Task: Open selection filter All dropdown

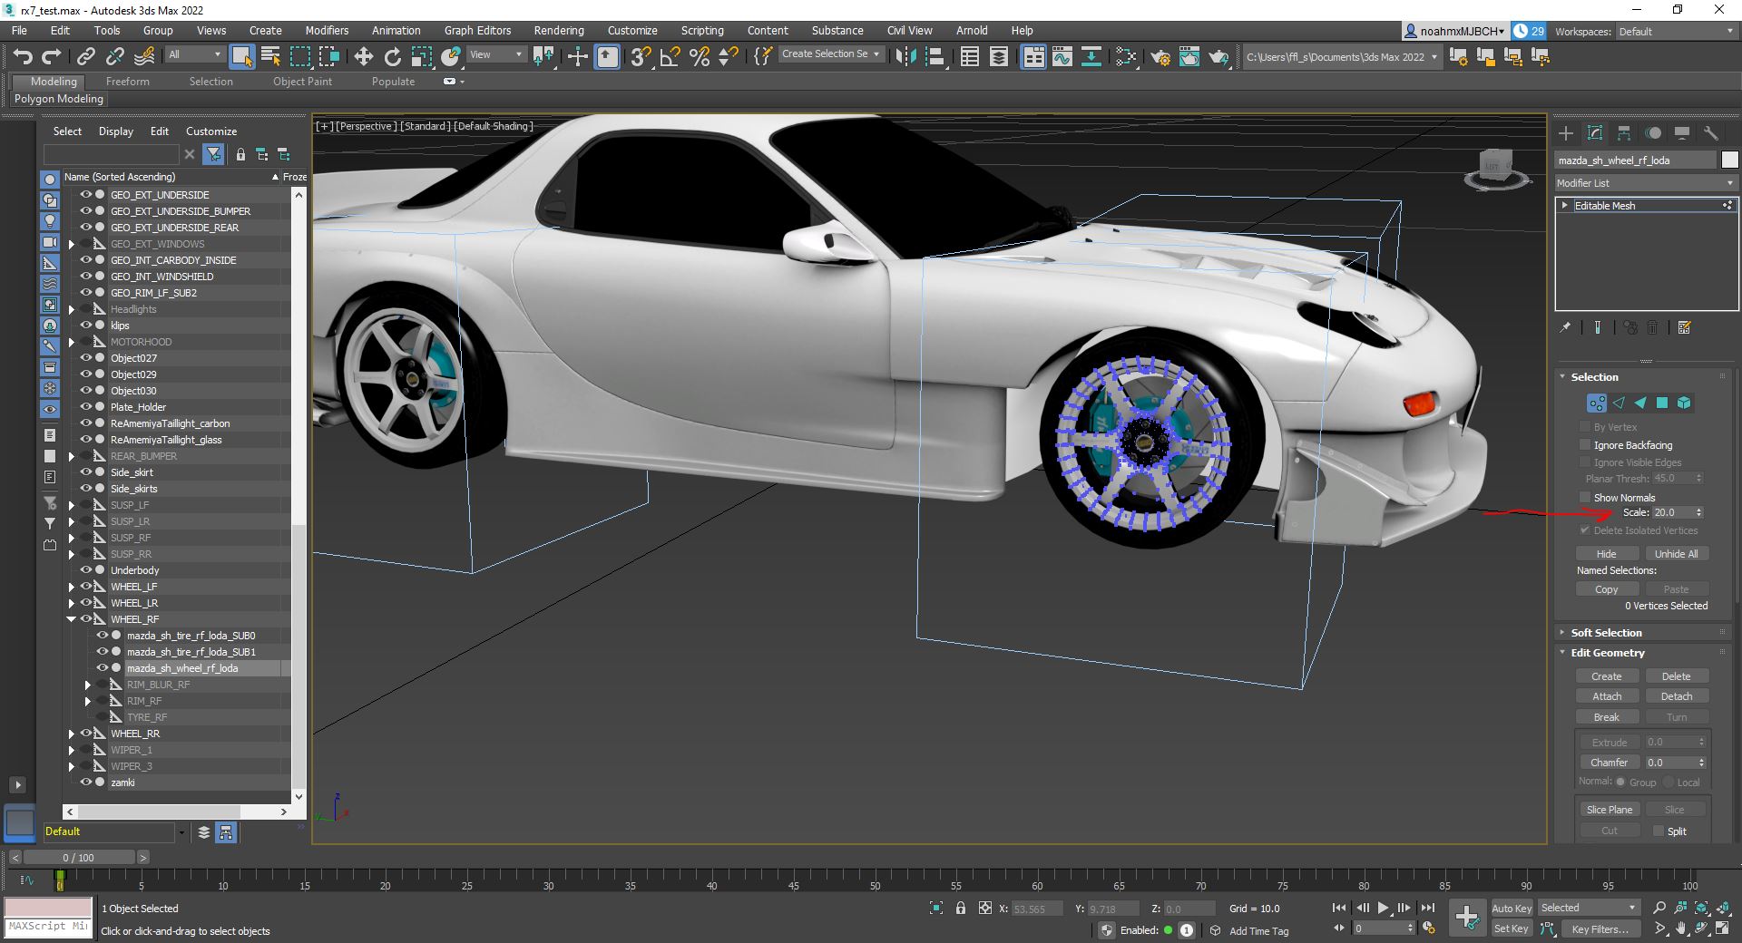Action: tap(194, 55)
